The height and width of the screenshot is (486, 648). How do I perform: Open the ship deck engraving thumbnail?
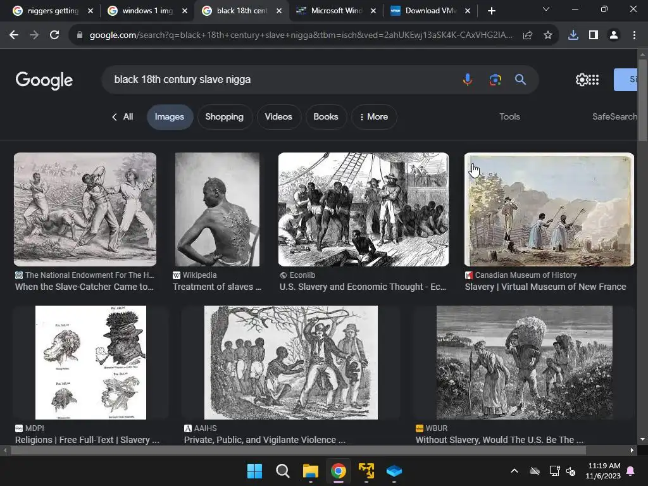pyautogui.click(x=363, y=209)
